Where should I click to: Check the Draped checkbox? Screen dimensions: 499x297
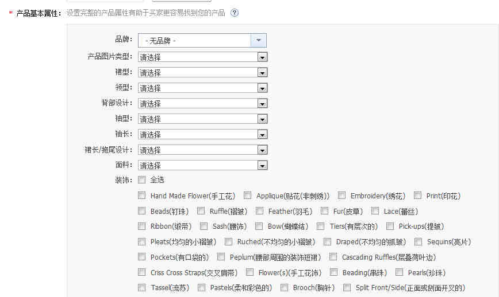[x=327, y=241]
